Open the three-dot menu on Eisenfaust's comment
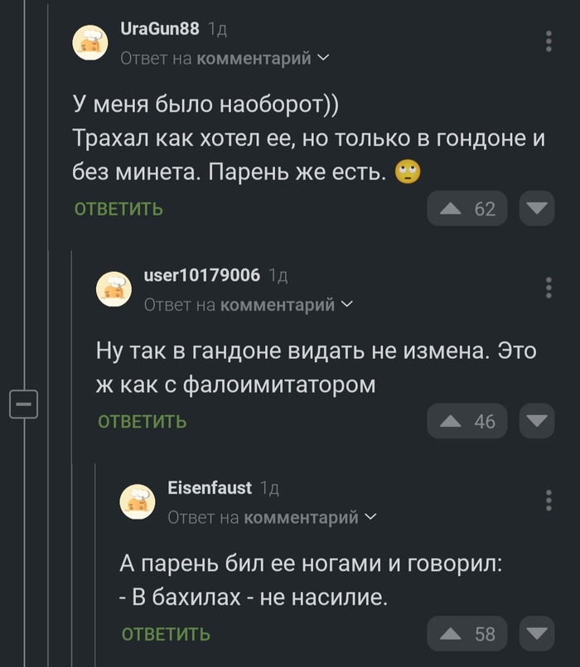 point(550,499)
